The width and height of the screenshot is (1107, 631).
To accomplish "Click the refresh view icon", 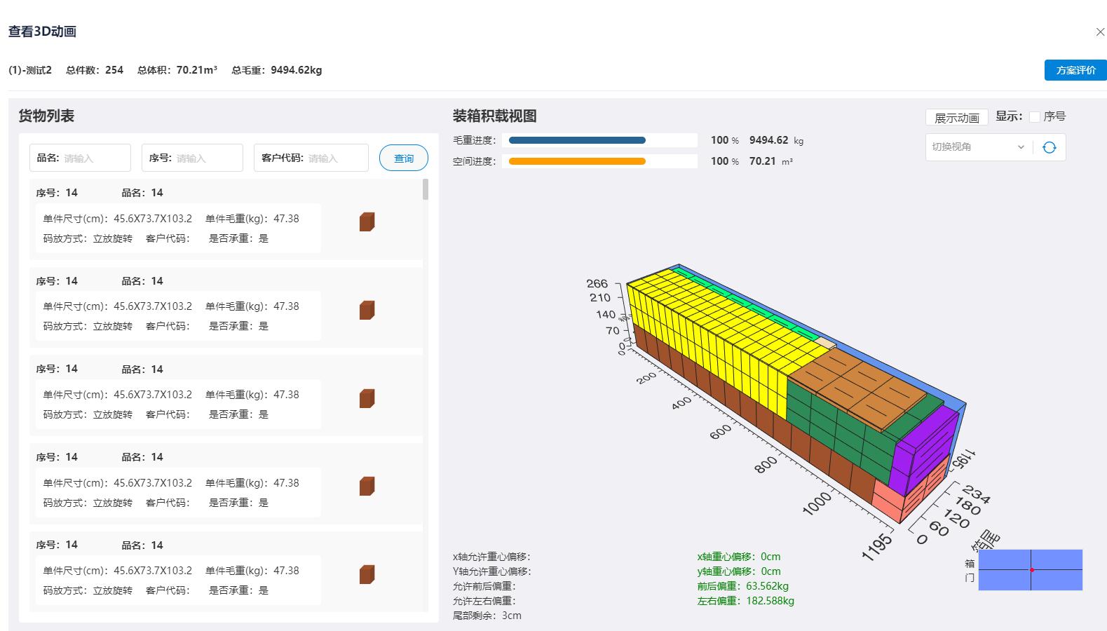I will pos(1049,147).
